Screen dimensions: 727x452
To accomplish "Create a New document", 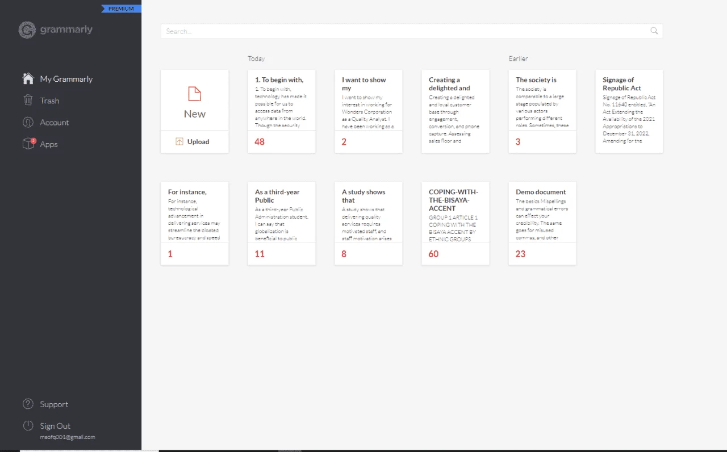I will [x=195, y=101].
